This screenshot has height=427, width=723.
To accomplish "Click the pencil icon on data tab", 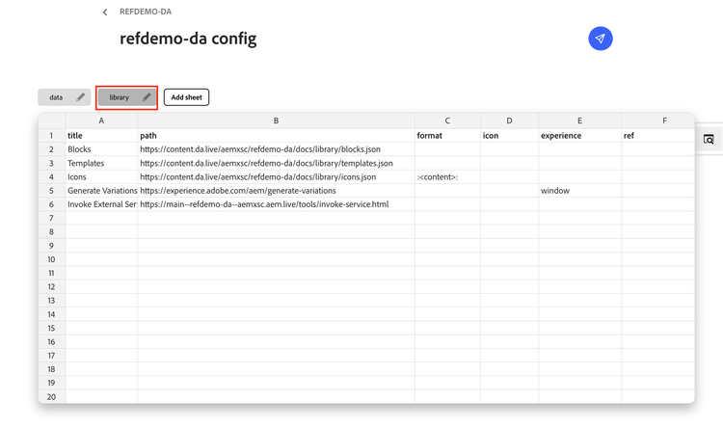I will click(81, 97).
